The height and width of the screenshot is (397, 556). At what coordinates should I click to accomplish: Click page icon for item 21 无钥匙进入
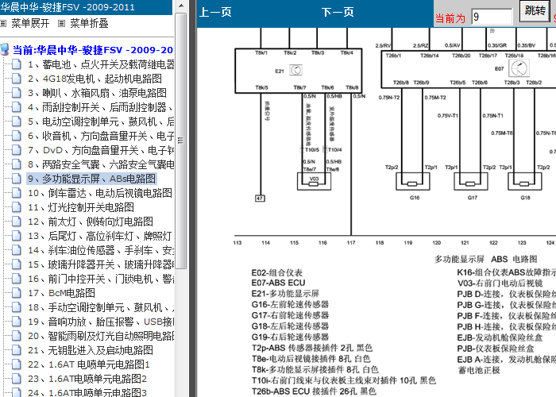pos(17,350)
